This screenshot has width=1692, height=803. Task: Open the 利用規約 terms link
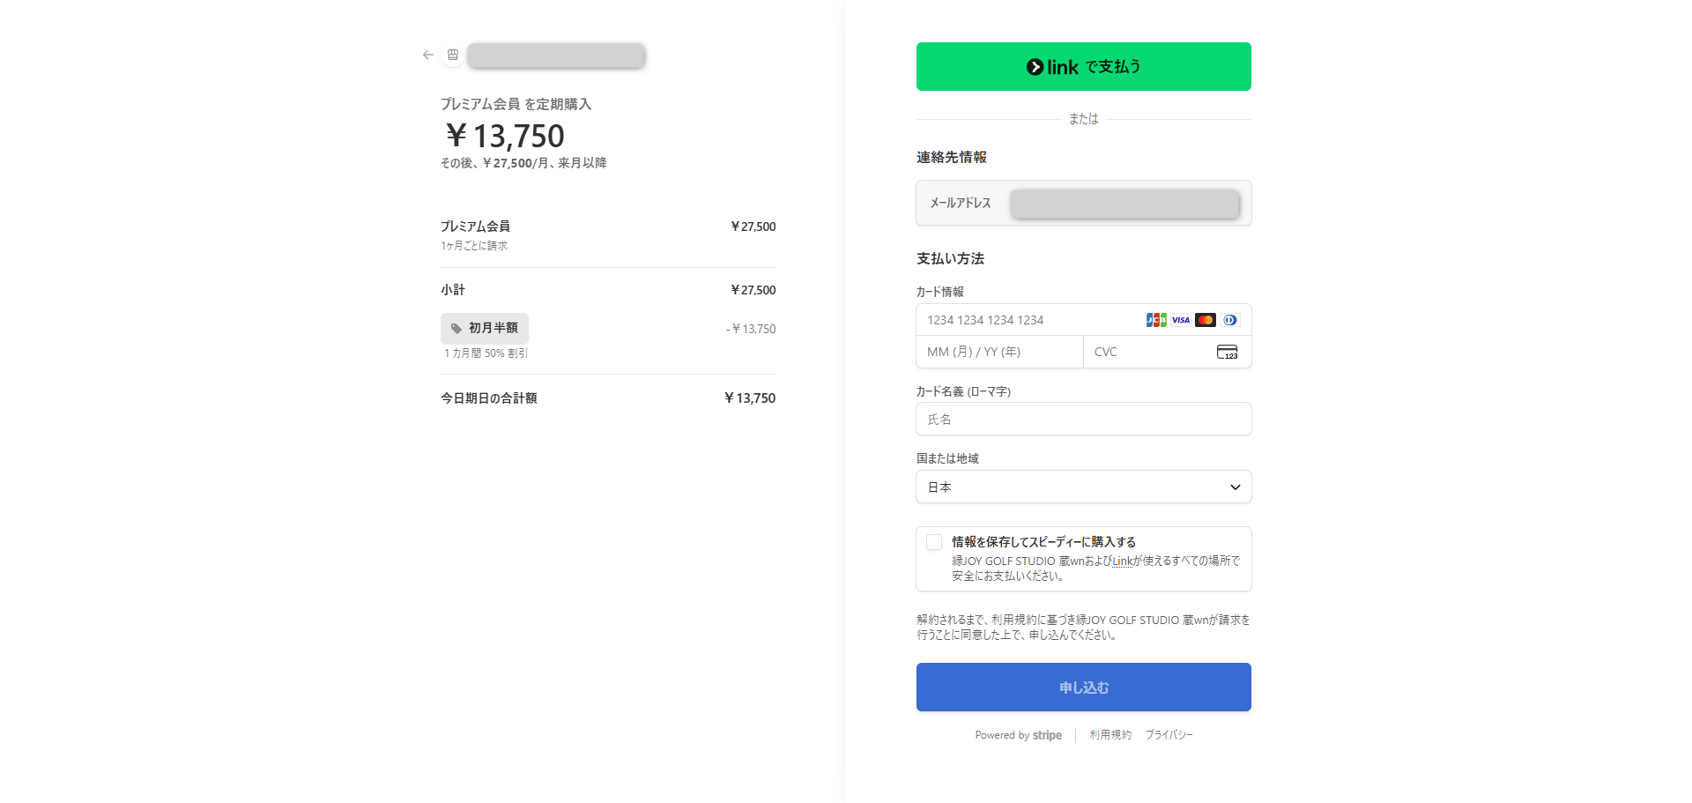1109,734
